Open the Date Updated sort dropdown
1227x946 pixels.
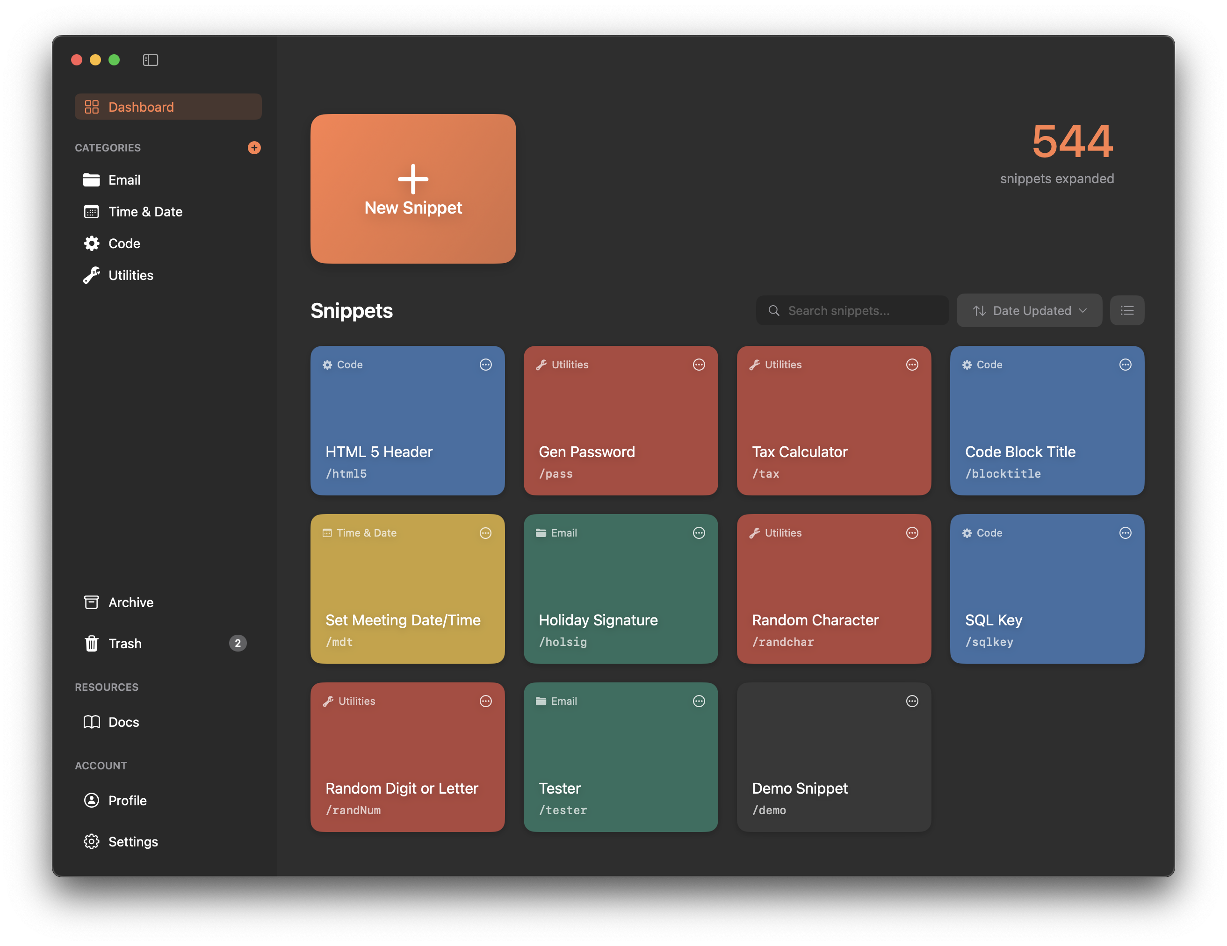1029,310
